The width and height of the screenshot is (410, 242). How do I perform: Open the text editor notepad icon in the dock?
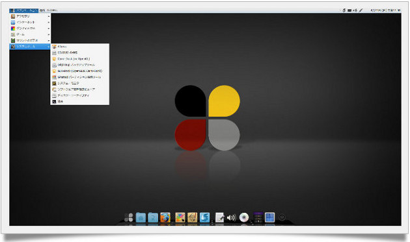pyautogui.click(x=220, y=217)
